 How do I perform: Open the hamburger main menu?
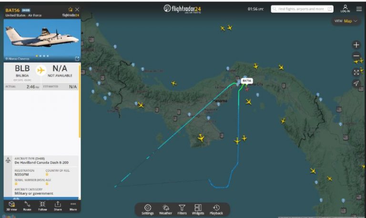tap(359, 9)
